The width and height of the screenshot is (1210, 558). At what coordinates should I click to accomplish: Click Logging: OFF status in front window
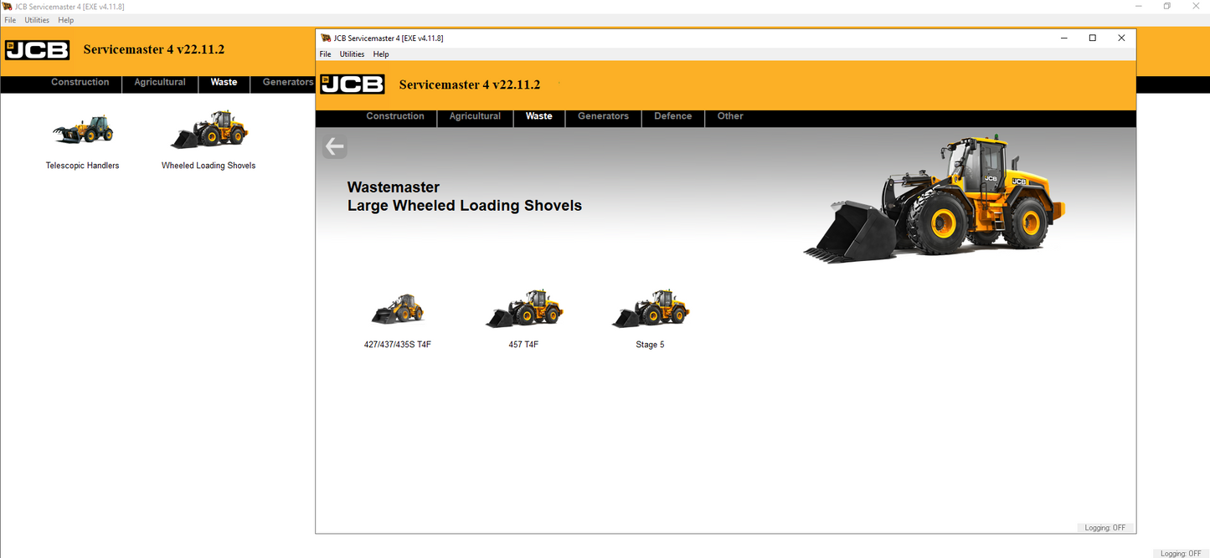[x=1105, y=528]
